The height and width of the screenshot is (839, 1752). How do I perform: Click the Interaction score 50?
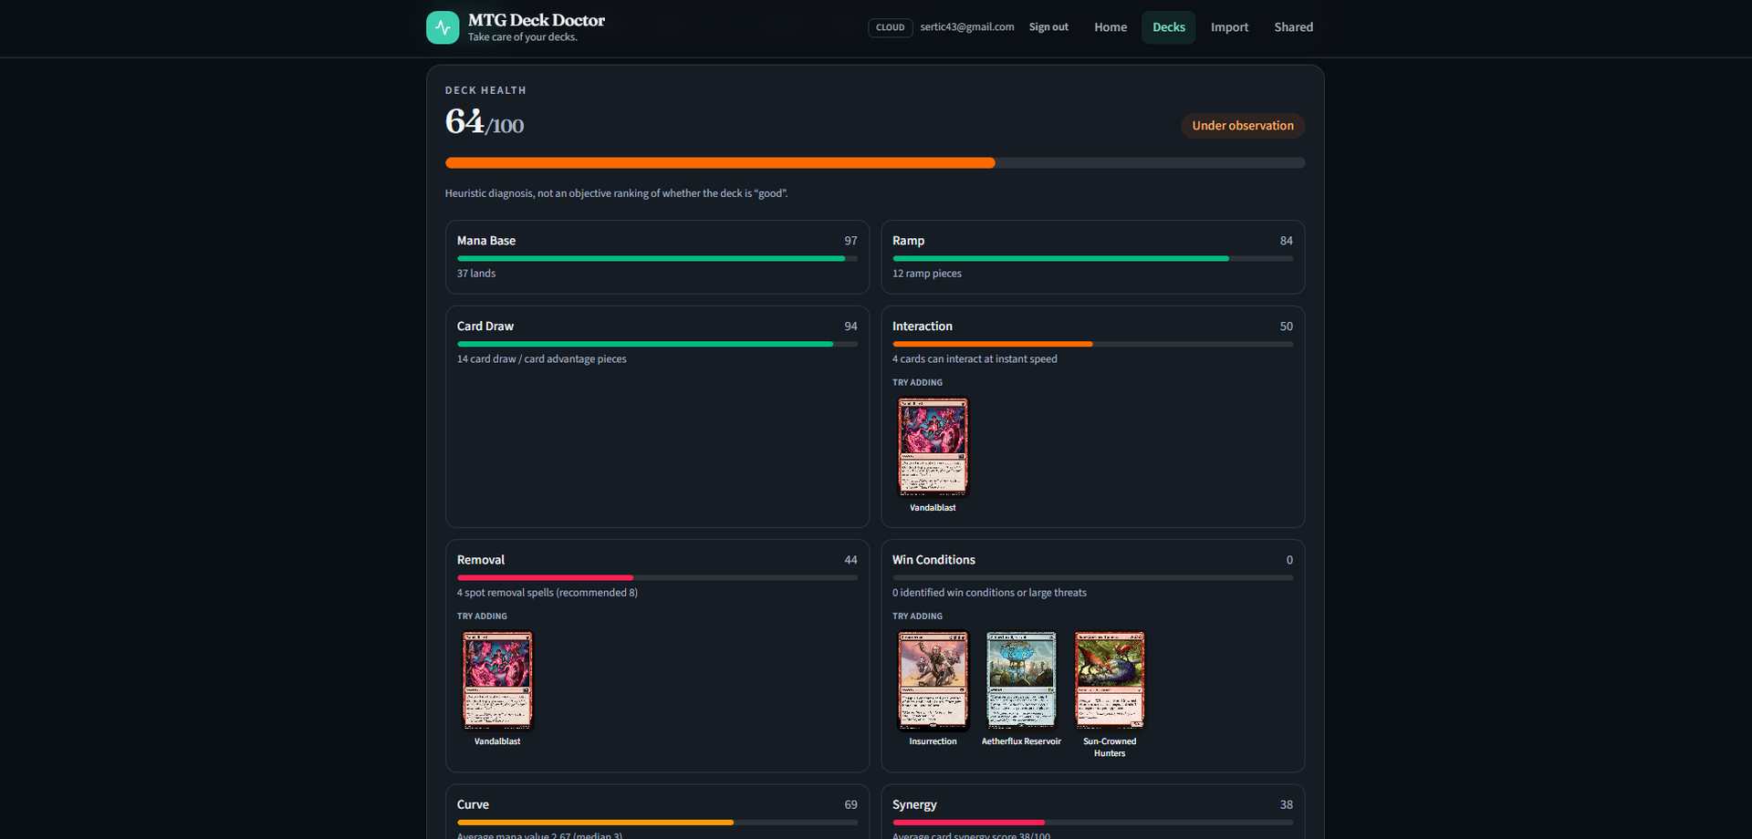[1286, 326]
